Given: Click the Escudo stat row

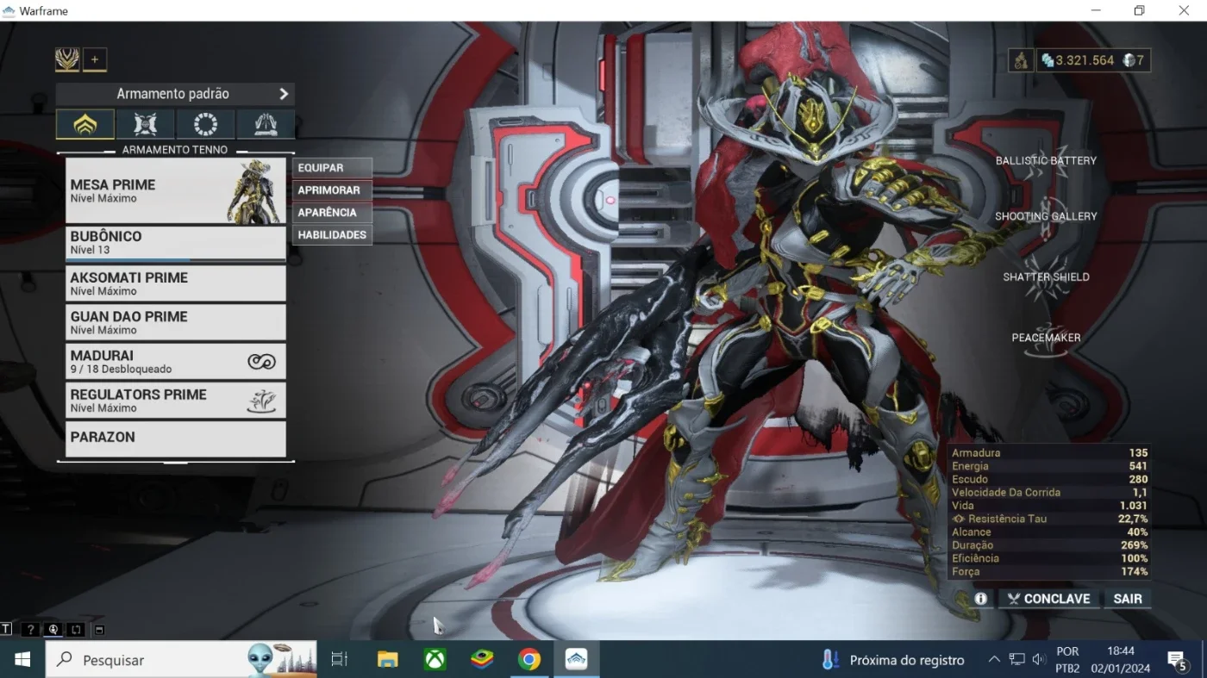Looking at the screenshot, I should tap(1049, 479).
